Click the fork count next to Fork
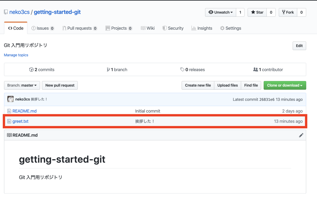The width and height of the screenshot is (317, 201). (301, 12)
